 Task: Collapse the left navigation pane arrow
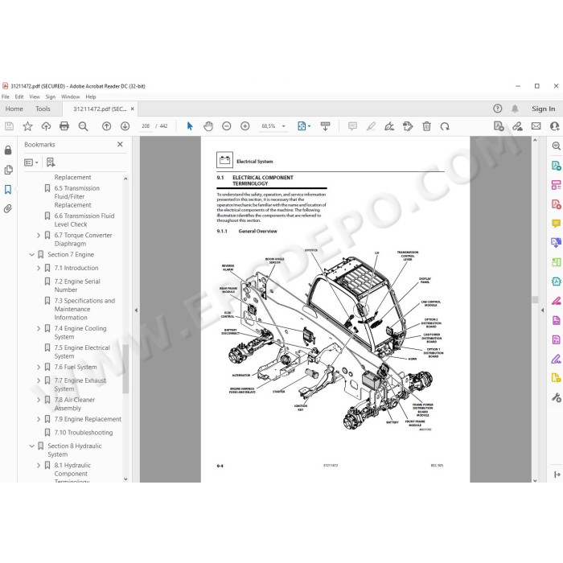136,310
